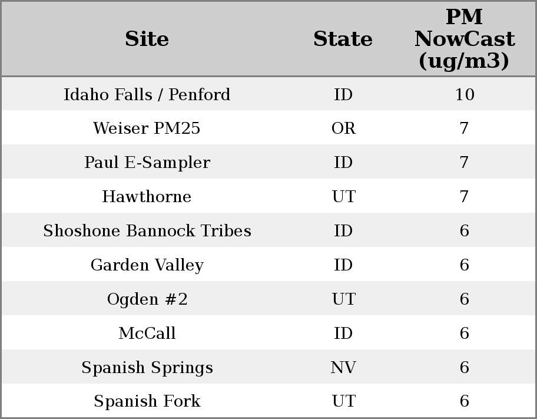Screen dimensions: 537x419
Task: Select the Spanish Fork site cell
Action: 147,401
